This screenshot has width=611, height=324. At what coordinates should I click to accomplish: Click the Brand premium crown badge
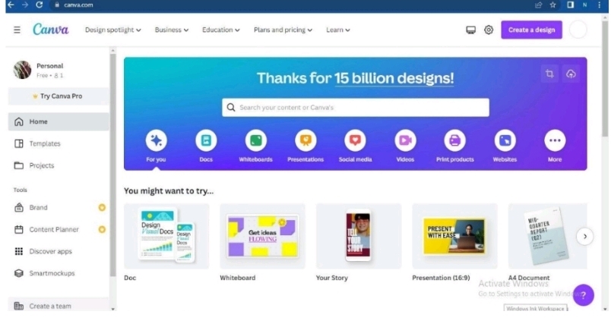(102, 208)
